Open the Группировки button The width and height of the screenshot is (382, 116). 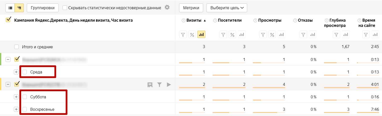point(43,8)
